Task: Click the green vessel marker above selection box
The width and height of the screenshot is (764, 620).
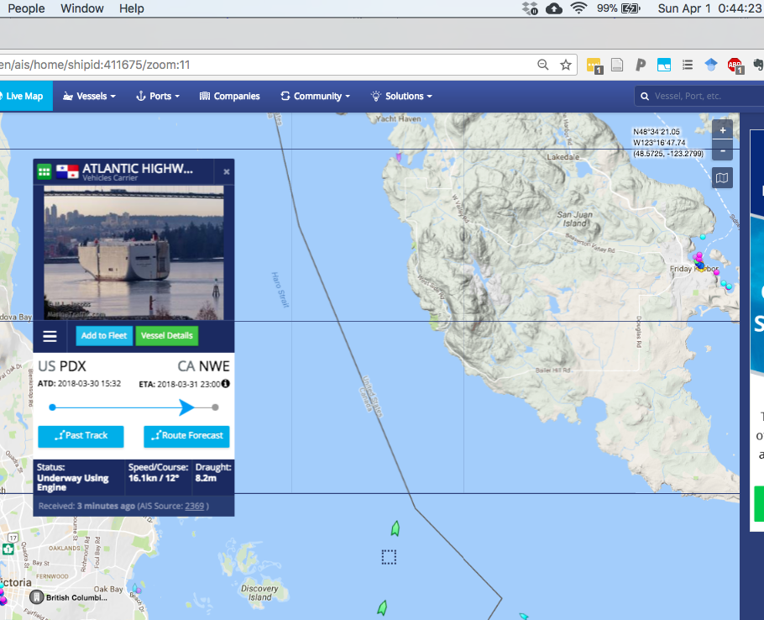Action: 395,528
